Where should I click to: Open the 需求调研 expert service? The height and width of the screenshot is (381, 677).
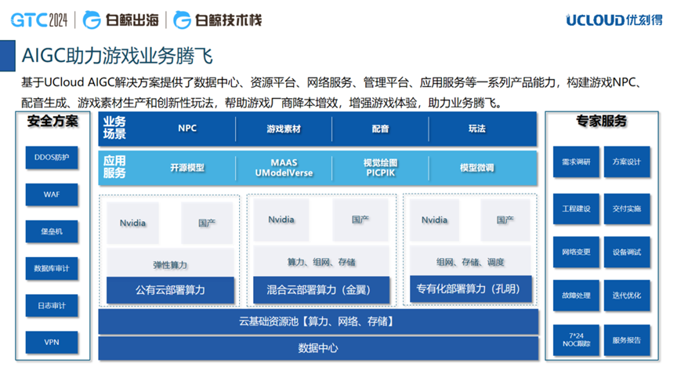click(x=576, y=161)
